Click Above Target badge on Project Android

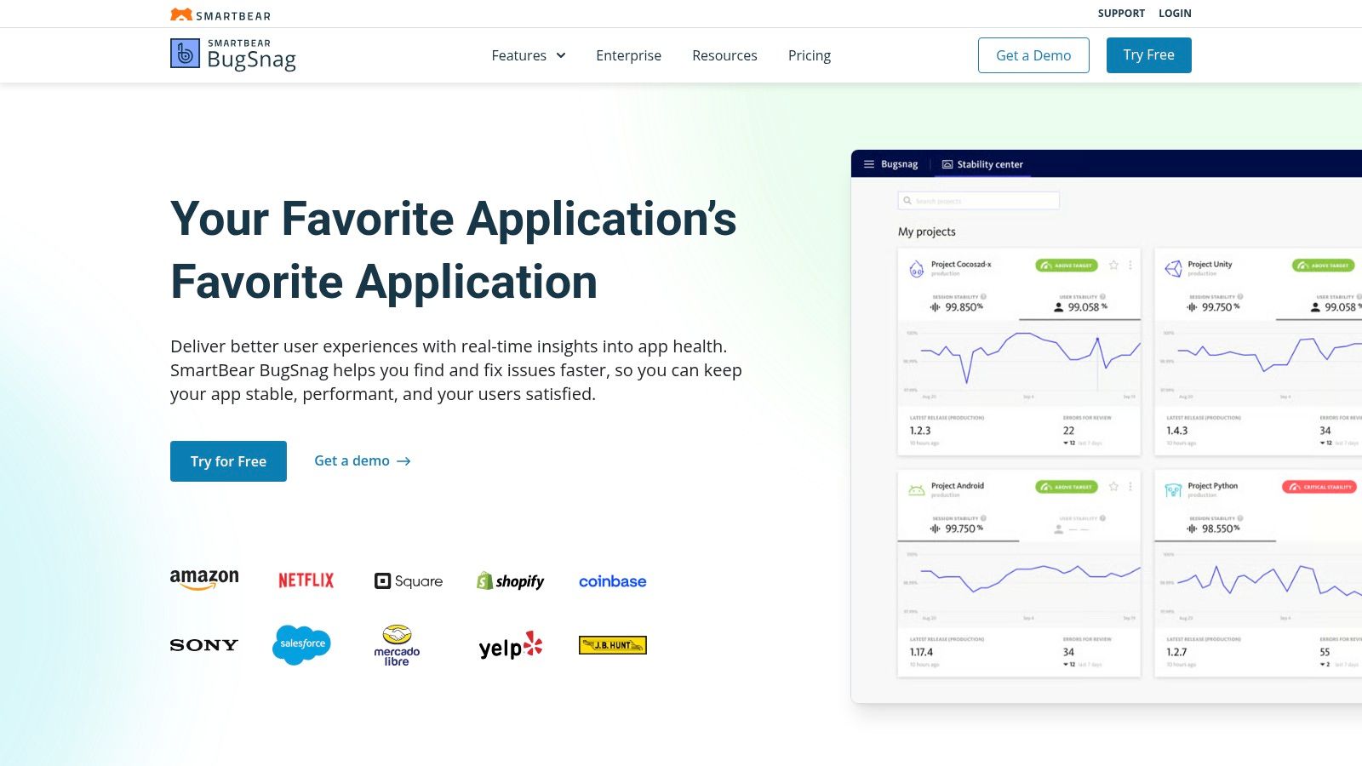tap(1067, 487)
